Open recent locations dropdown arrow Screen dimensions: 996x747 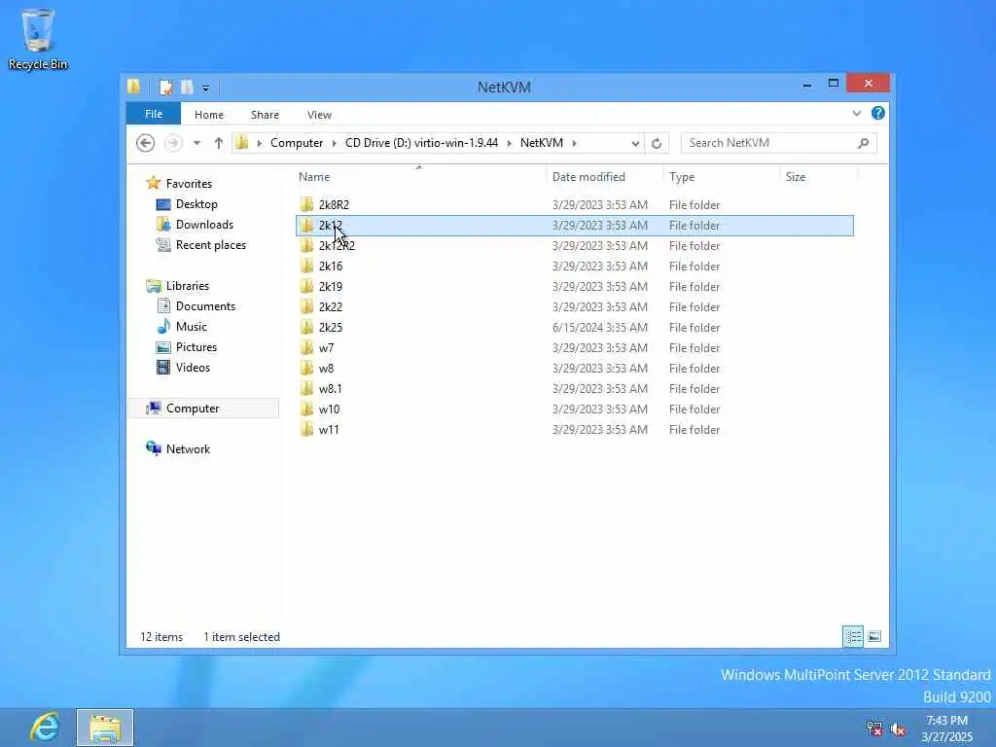(x=196, y=143)
